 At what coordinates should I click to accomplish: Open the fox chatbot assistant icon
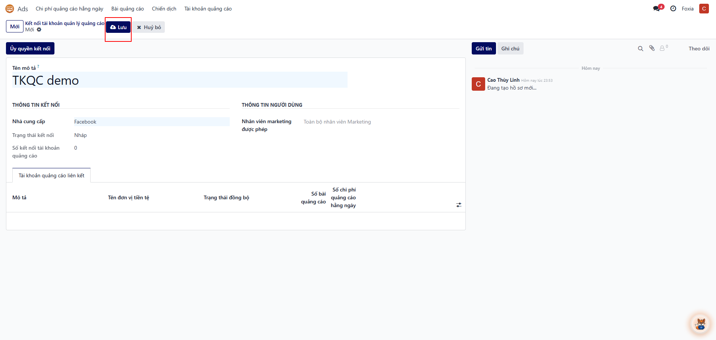pyautogui.click(x=700, y=324)
